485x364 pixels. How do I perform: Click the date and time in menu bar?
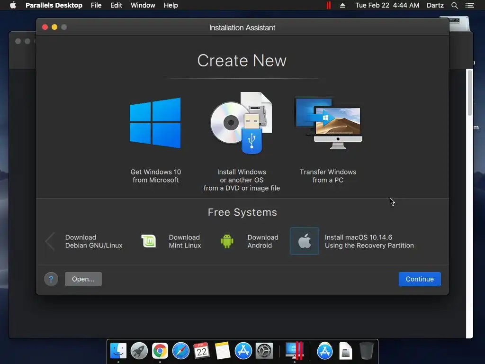[387, 5]
